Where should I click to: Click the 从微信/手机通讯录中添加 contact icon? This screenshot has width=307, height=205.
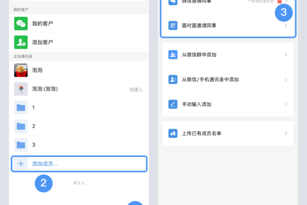pyautogui.click(x=173, y=79)
